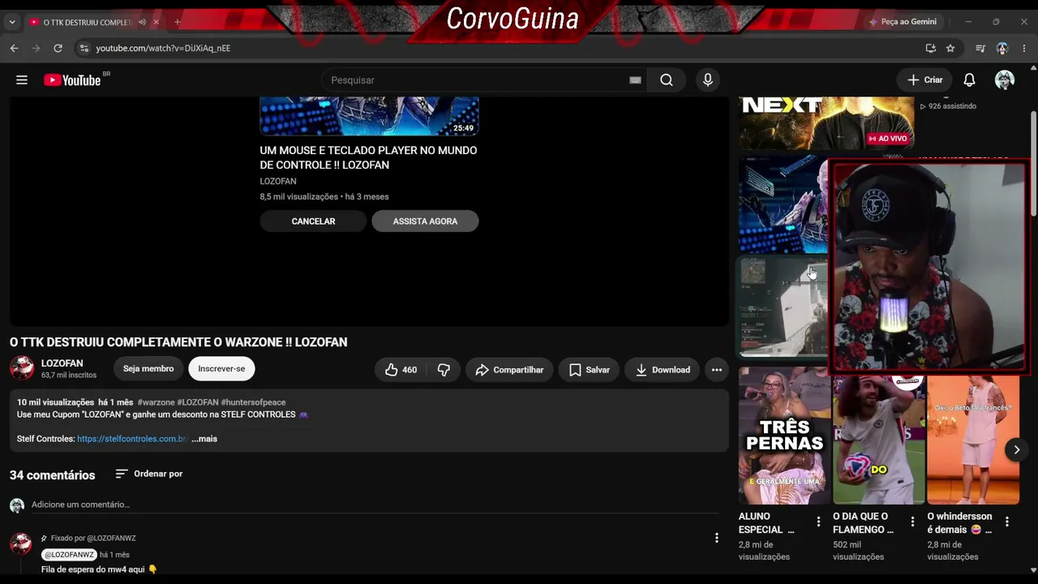Click the 34 comentários heading
The width and height of the screenshot is (1038, 584).
(x=53, y=475)
